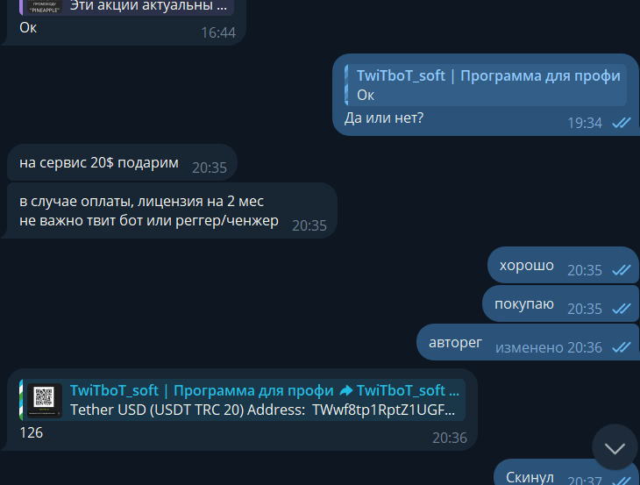Image resolution: width=640 pixels, height=485 pixels.
Task: Click read checkmarks on 'авторег' message
Action: click(x=622, y=347)
